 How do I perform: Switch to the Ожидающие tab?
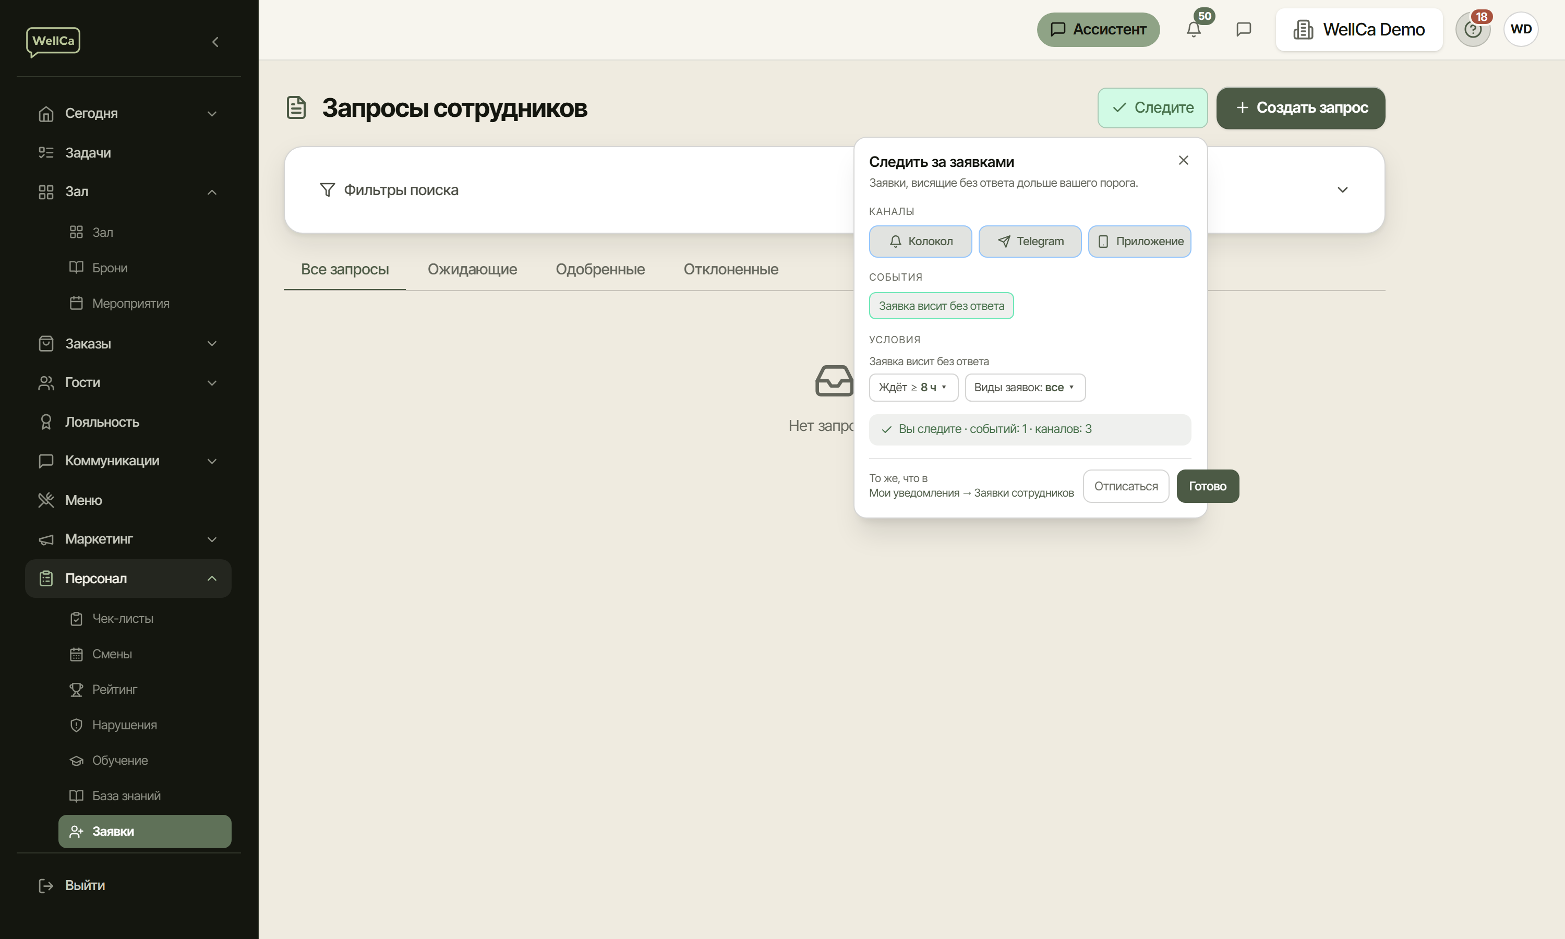[472, 270]
